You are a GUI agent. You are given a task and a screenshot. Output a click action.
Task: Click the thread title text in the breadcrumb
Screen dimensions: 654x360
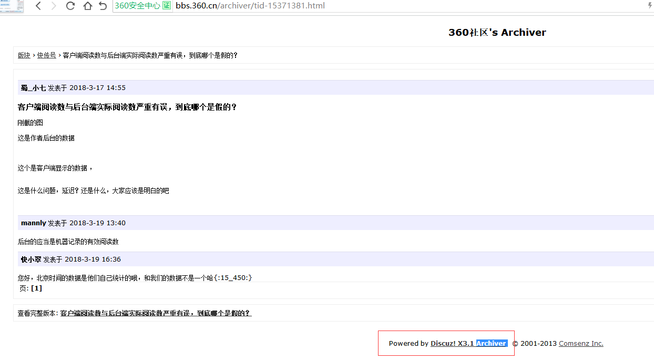pos(150,55)
